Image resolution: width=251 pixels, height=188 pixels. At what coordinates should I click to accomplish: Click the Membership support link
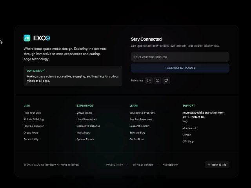click(190, 128)
